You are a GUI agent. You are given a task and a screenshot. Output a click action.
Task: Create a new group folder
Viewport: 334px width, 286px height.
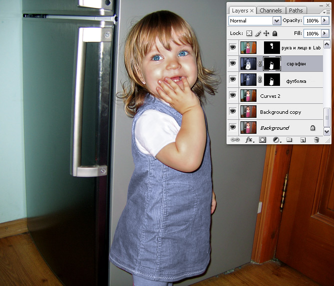click(x=289, y=139)
